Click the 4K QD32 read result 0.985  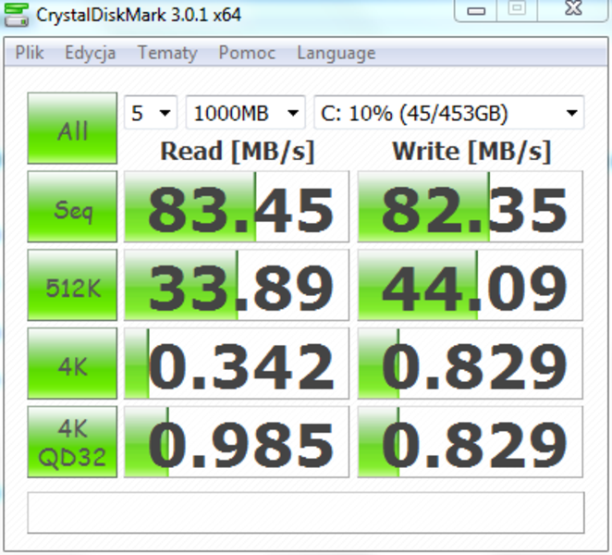[237, 442]
